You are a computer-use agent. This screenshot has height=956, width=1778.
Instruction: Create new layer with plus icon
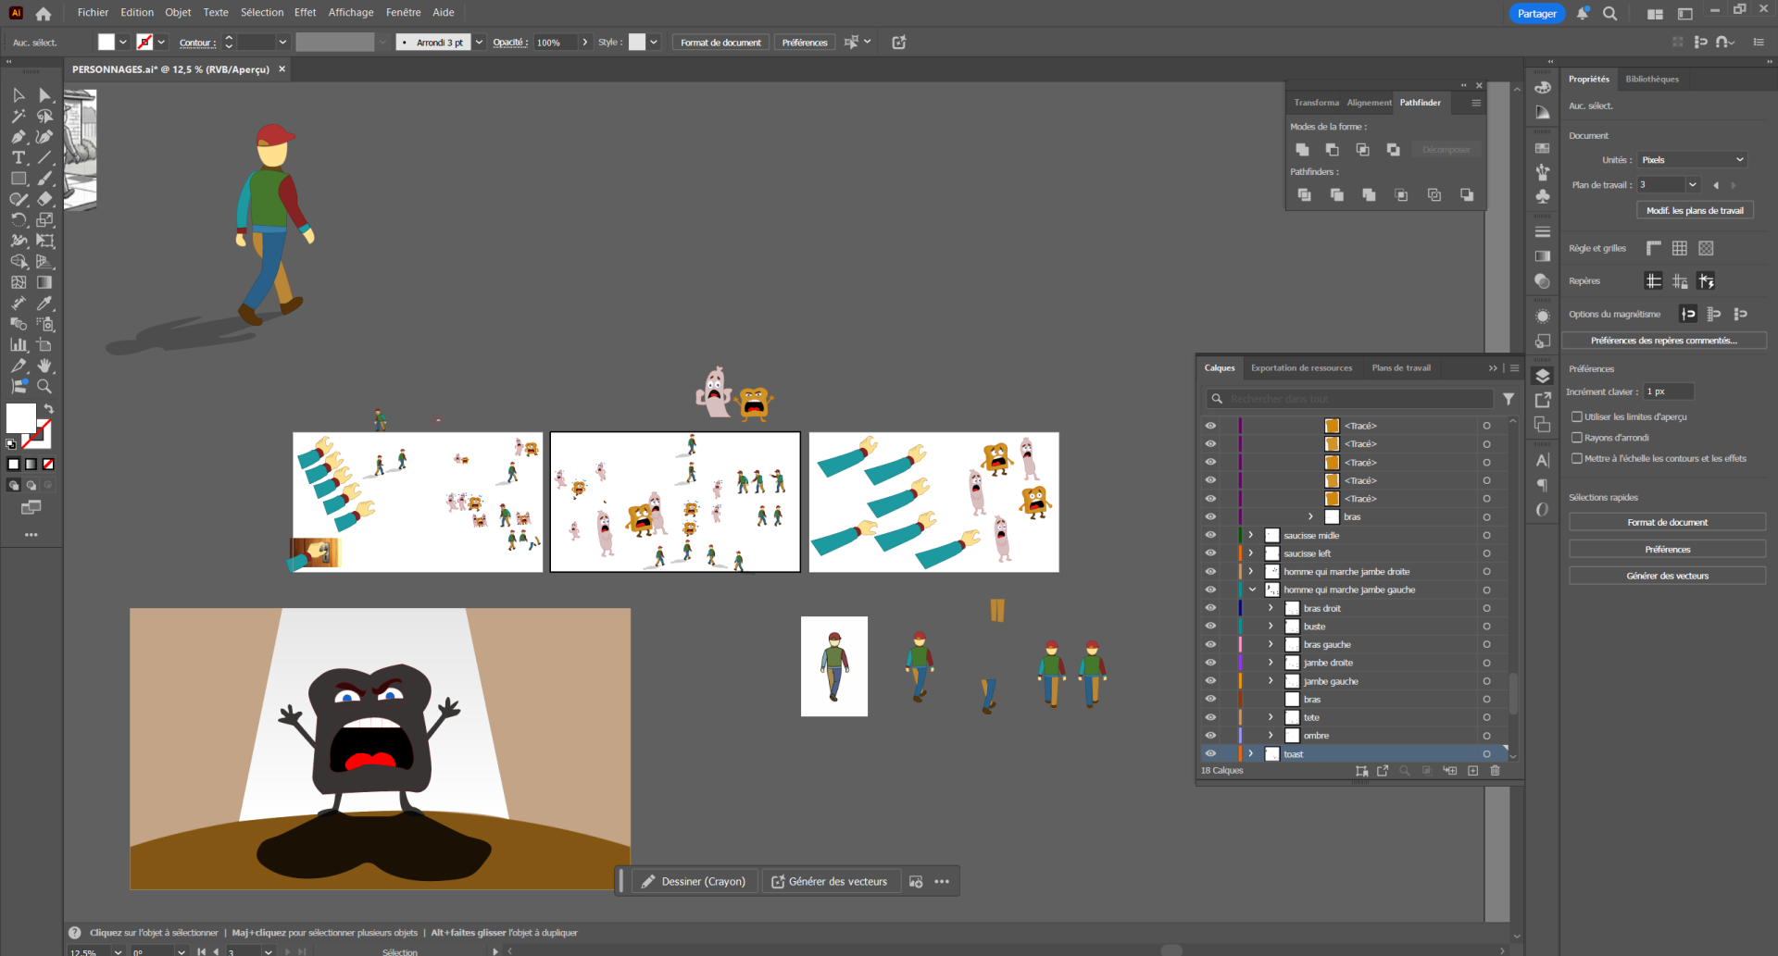[1472, 771]
